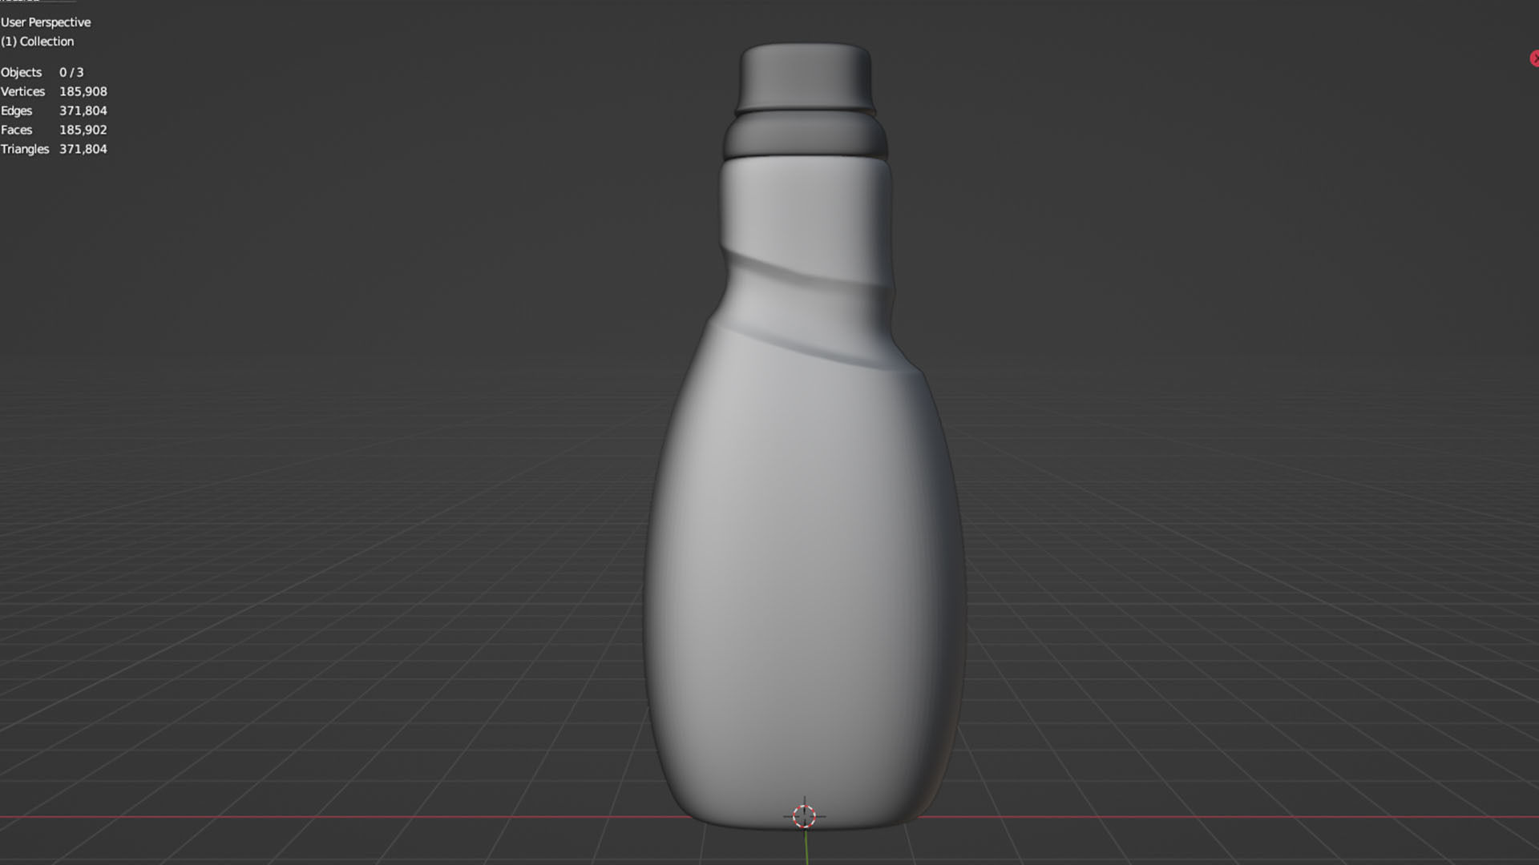The image size is (1539, 865).
Task: Click the Faces '185,902' statistic
Action: point(83,130)
